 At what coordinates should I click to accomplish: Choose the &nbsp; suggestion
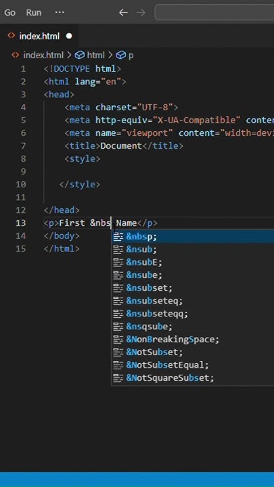click(193, 237)
